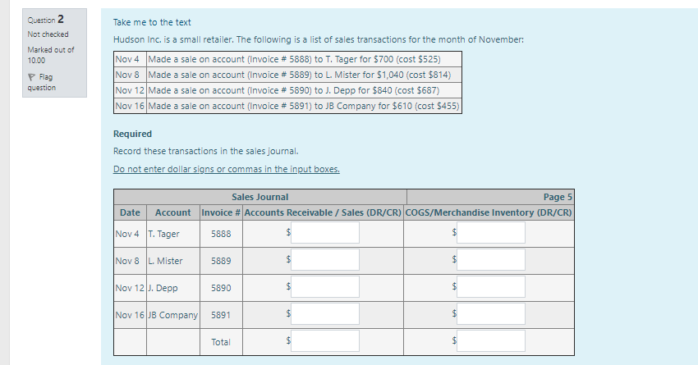Click invoice number 5889 cell
Screen dimensions: 698x365
221,261
